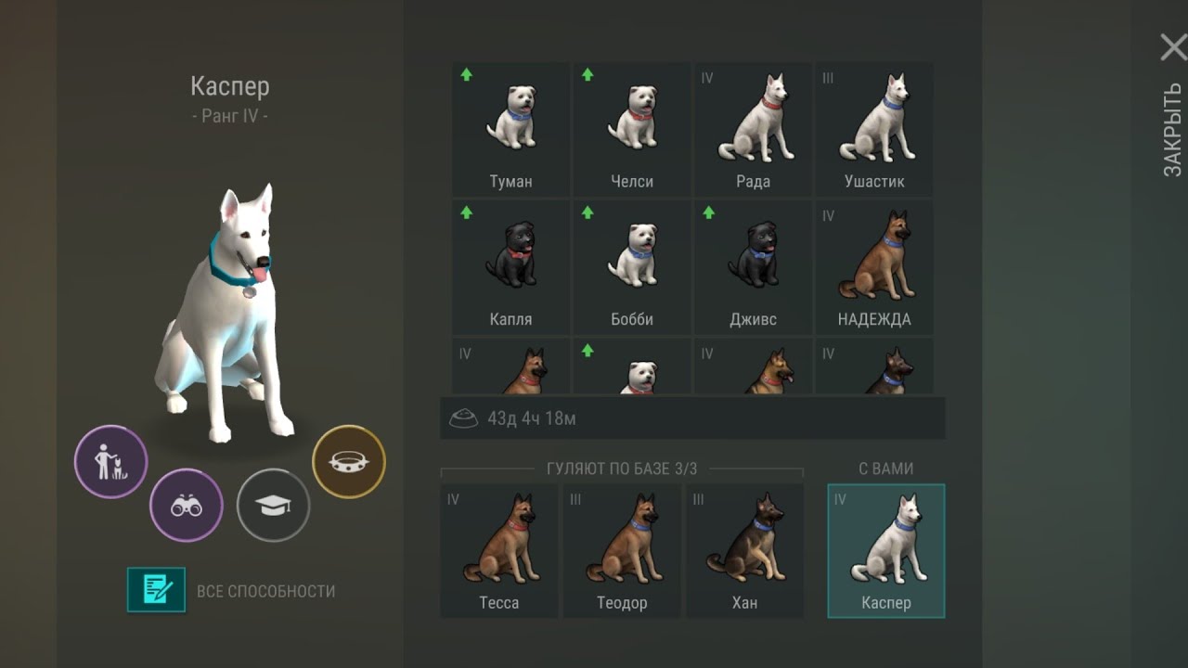Screen dimensions: 1188x668
Task: Select the white dog Рада
Action: (753, 129)
